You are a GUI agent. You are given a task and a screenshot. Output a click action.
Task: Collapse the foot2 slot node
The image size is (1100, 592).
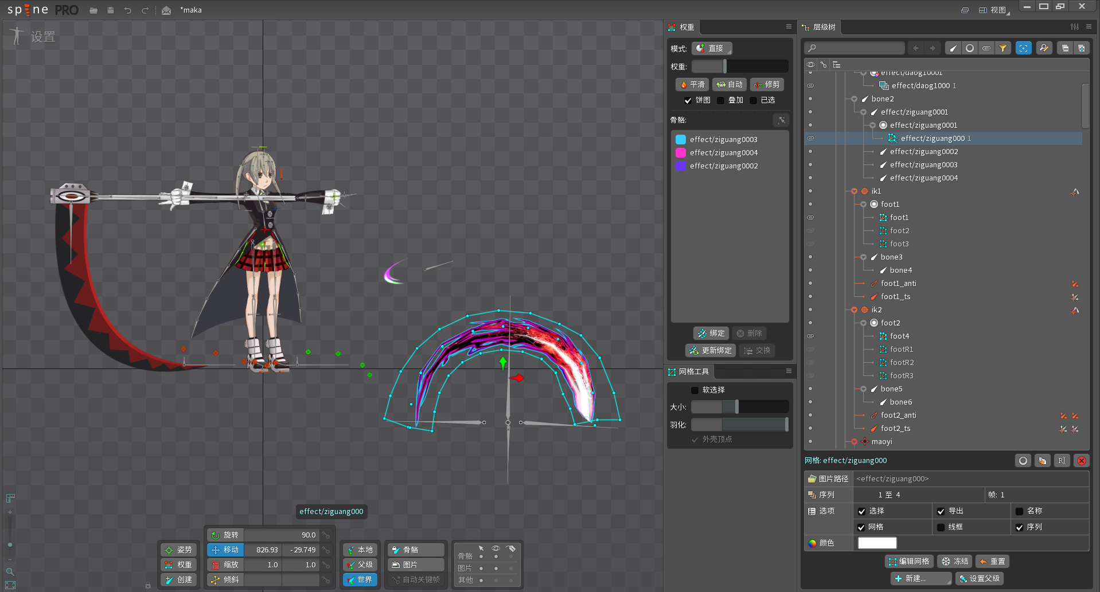(x=863, y=323)
